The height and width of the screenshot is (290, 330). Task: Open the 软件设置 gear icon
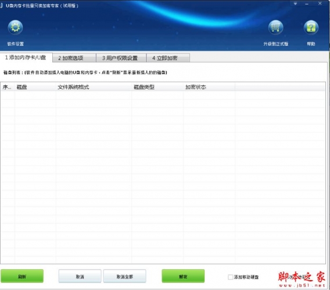pyautogui.click(x=15, y=27)
